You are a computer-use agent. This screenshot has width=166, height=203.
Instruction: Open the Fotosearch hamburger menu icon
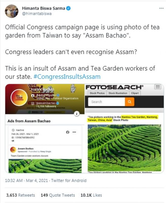[x=158, y=87]
